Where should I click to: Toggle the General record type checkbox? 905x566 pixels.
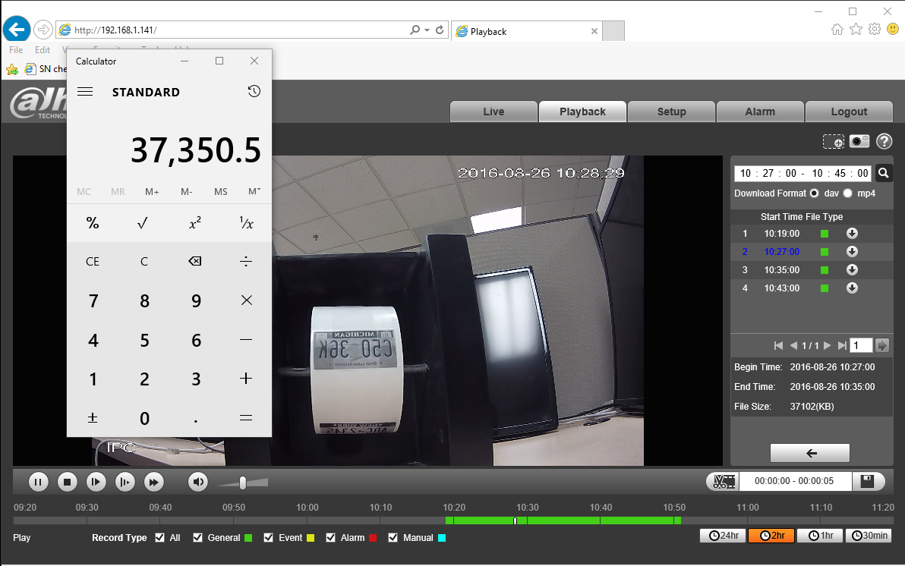pos(197,538)
